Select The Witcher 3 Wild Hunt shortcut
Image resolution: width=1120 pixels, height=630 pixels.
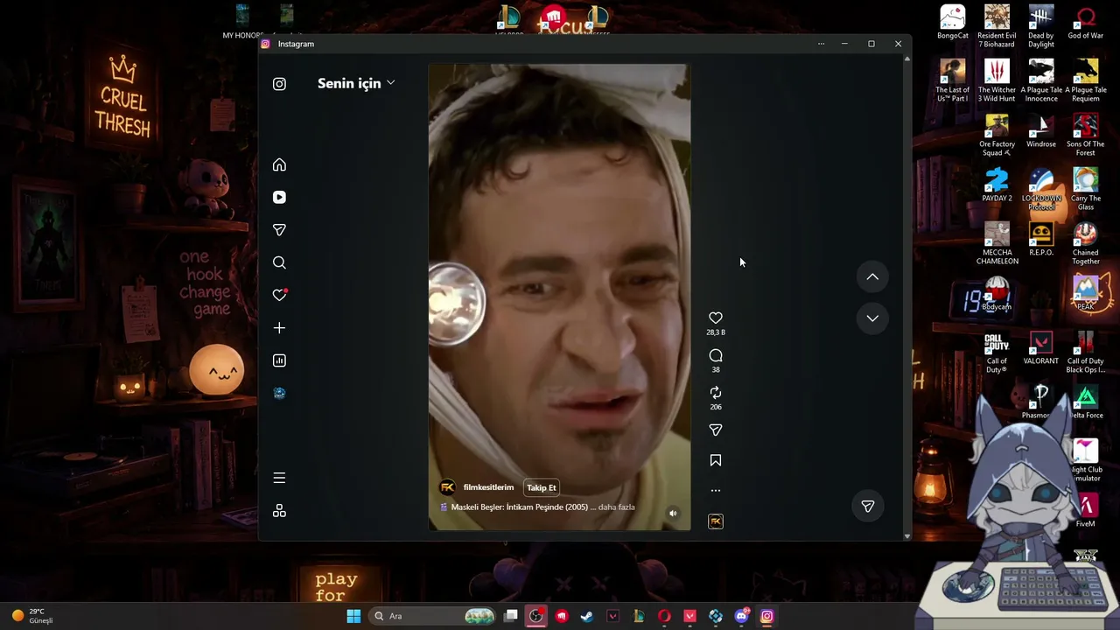coord(997,81)
